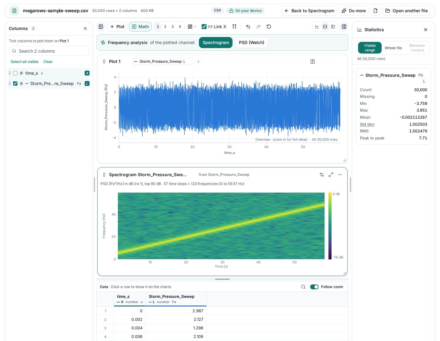This screenshot has width=440, height=341.
Task: Open spectrogram settings sliders icon
Action: pos(322,175)
